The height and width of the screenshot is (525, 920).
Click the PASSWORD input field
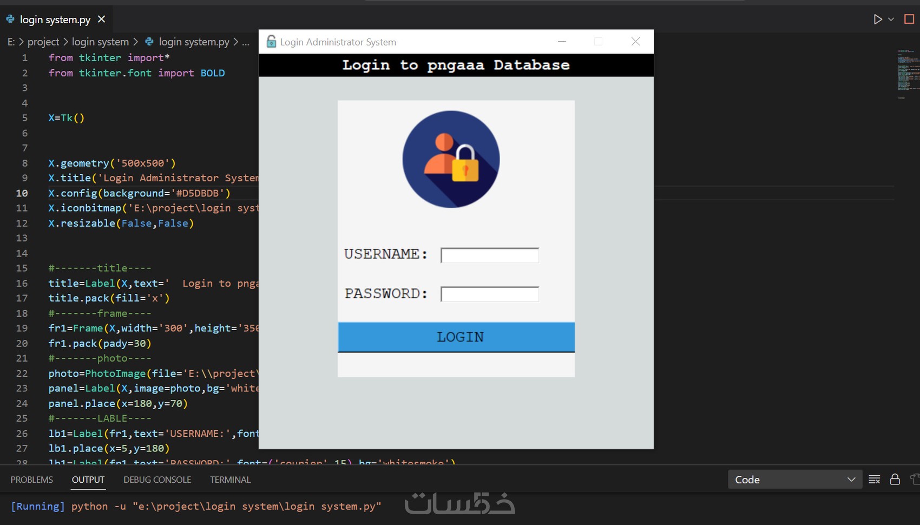pyautogui.click(x=490, y=294)
